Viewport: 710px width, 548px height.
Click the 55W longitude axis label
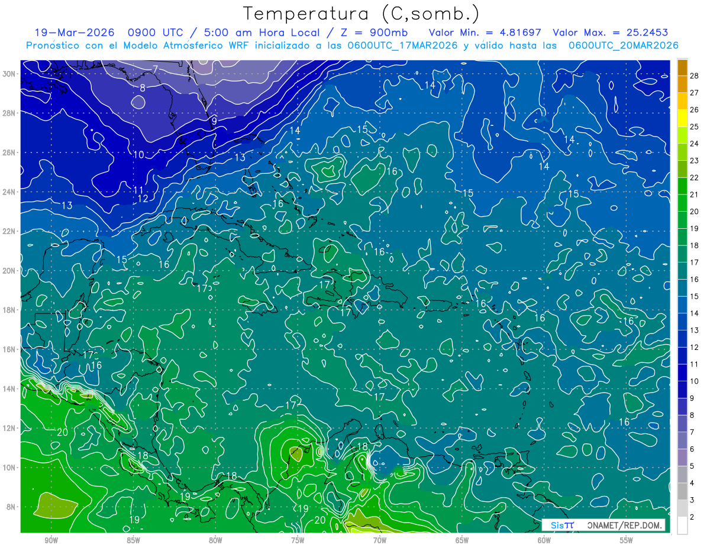point(627,540)
